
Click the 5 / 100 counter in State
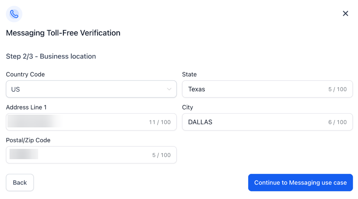coord(337,90)
